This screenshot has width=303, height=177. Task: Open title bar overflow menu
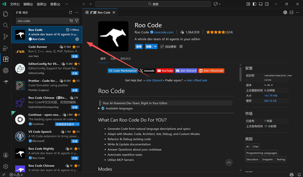(67, 4)
